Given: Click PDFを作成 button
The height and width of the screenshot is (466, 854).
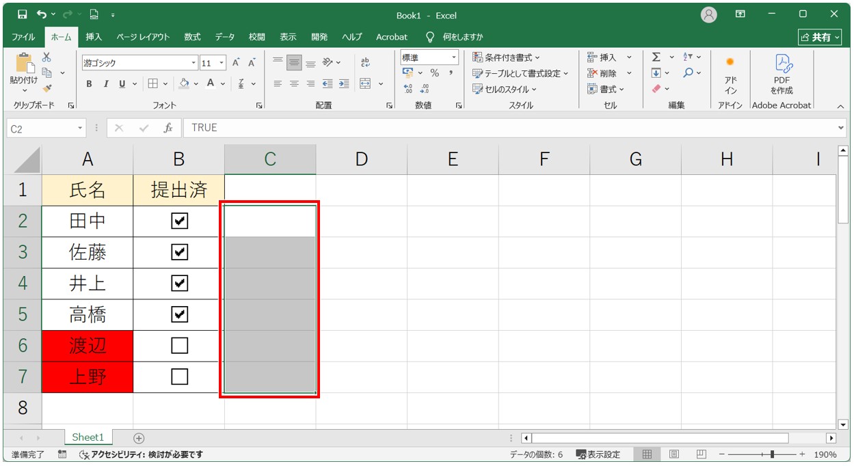Looking at the screenshot, I should point(782,74).
